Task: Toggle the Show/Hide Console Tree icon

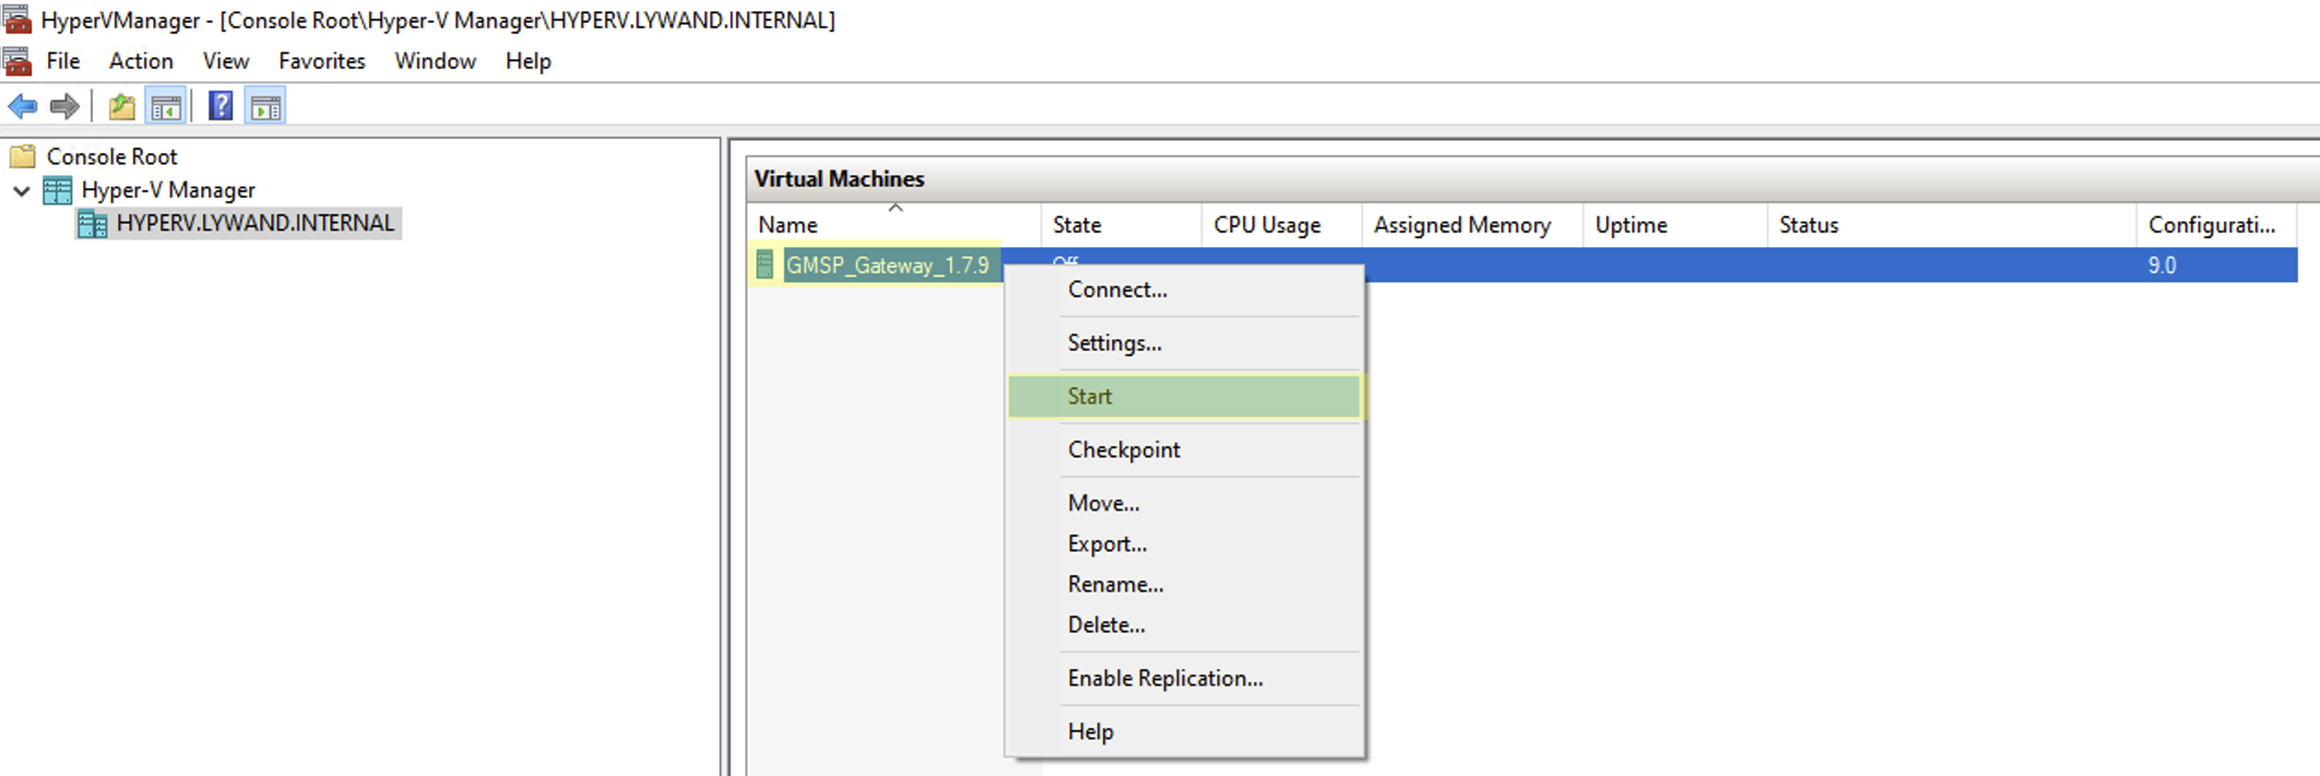Action: click(x=166, y=107)
